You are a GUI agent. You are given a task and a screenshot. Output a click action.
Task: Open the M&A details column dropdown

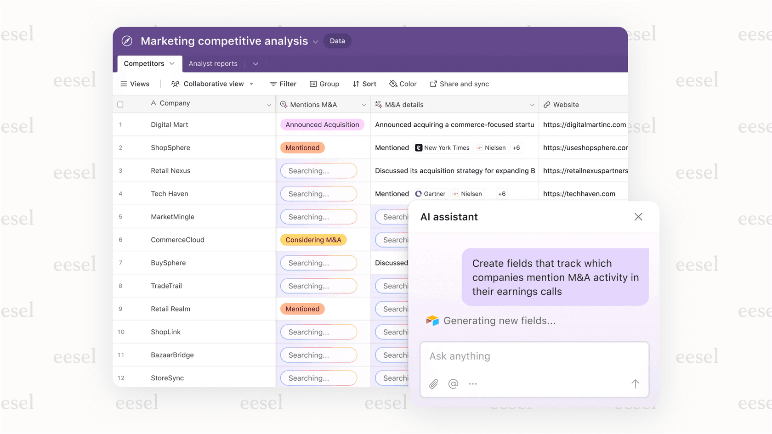[x=532, y=104]
